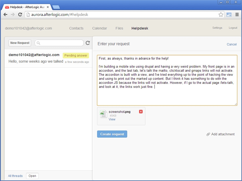Open the browser extension icon beside star
This screenshot has width=242, height=181.
[x=229, y=15]
